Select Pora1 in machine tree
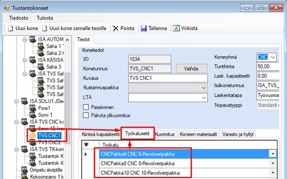This screenshot has width=287, height=179. click(44, 108)
